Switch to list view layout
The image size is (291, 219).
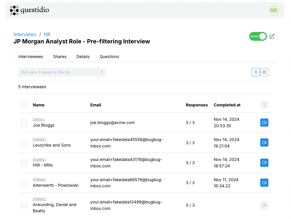255,72
